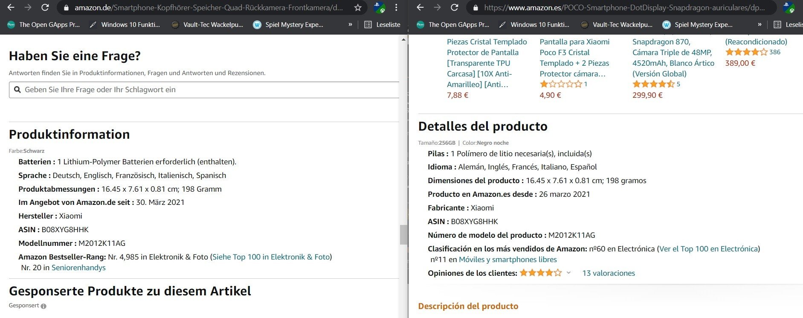803x318 pixels.
Task: Click the 'Geben Sie Ihre Frage' search field
Action: pos(204,90)
